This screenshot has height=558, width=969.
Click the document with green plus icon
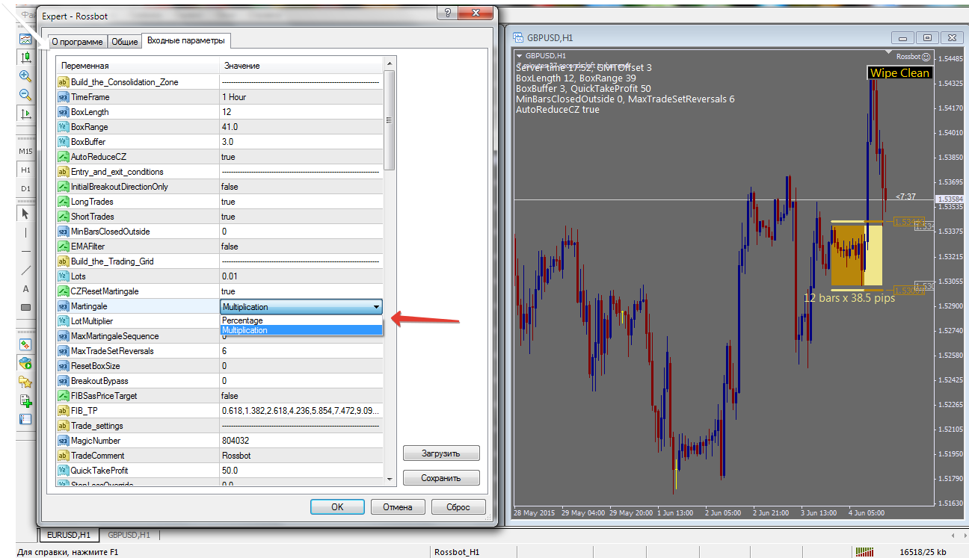click(x=25, y=400)
